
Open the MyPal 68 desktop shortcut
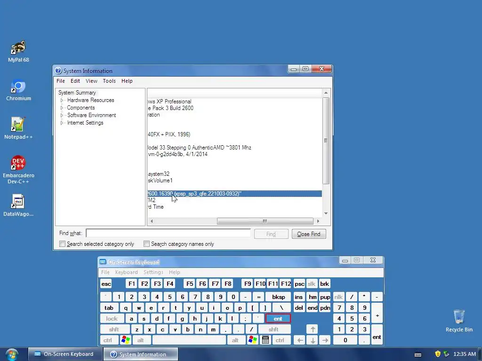(18, 51)
